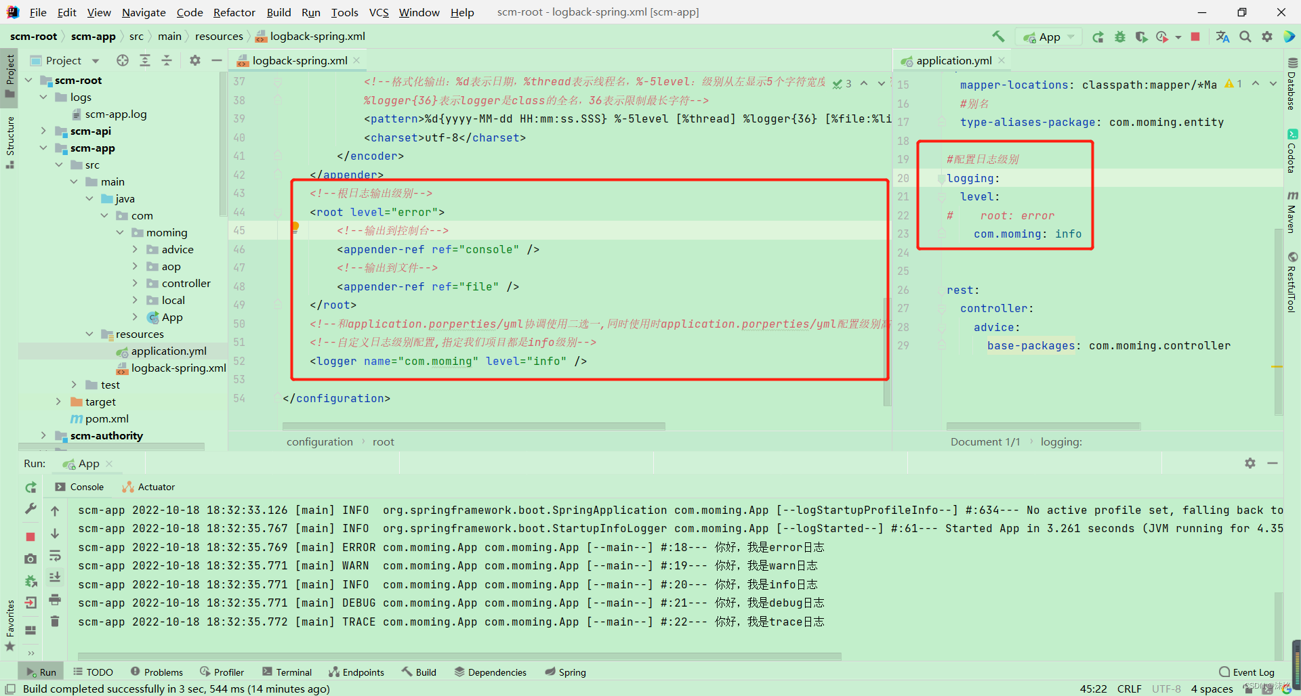Clear all console output
The image size is (1301, 696).
click(55, 621)
